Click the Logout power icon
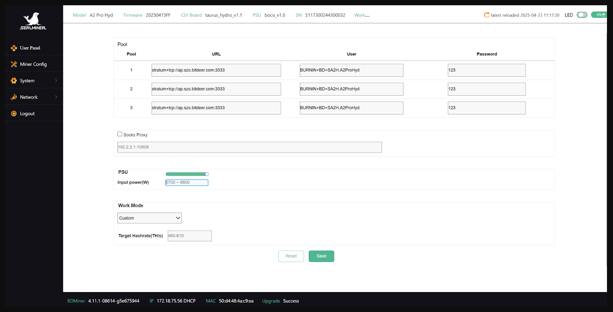 (x=14, y=113)
